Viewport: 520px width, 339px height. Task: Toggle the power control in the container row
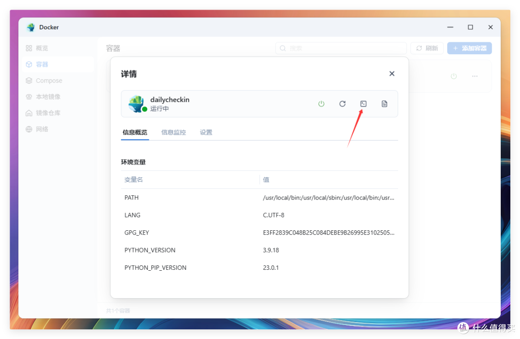(x=321, y=103)
